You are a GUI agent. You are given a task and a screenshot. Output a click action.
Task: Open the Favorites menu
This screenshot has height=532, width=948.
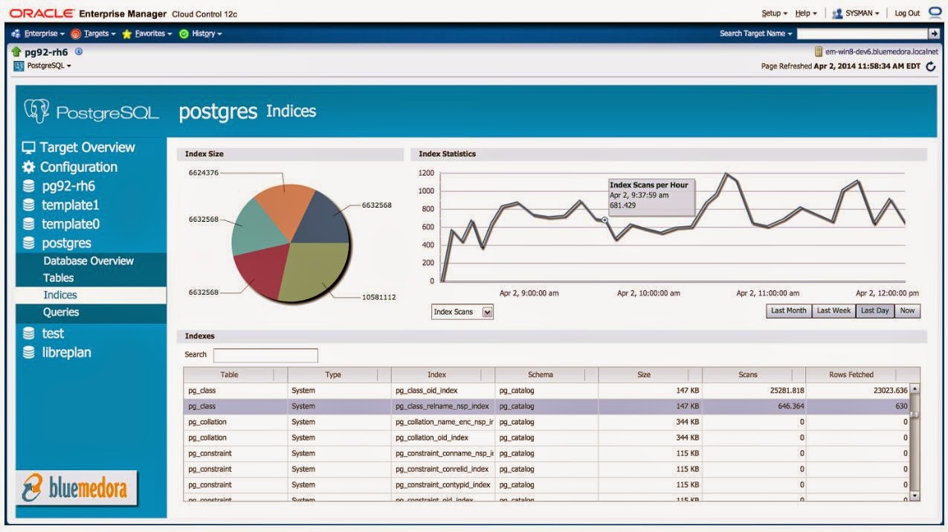point(147,33)
